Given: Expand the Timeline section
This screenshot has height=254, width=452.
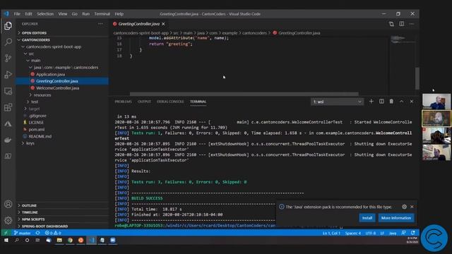Looking at the screenshot, I should [x=62, y=212].
